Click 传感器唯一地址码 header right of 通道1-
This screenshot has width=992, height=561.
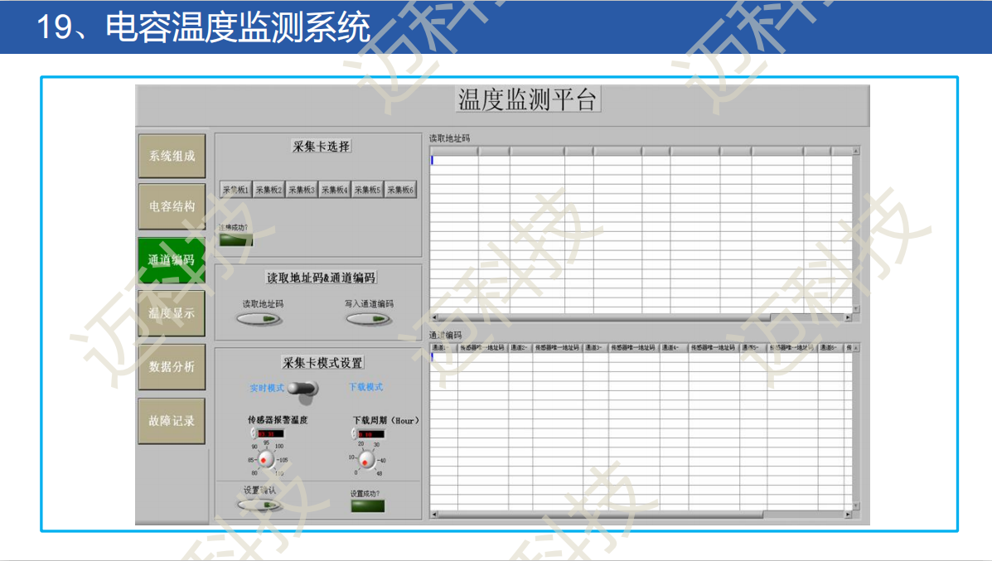click(482, 348)
